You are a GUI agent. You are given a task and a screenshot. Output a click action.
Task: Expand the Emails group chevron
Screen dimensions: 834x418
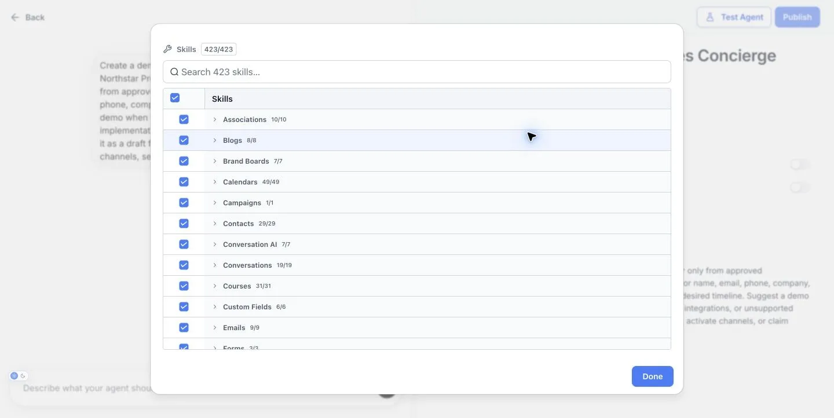click(x=215, y=328)
